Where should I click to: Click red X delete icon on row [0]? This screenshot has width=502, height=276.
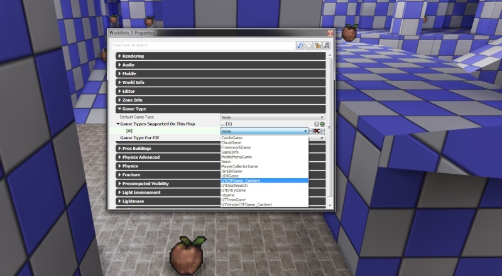[317, 131]
